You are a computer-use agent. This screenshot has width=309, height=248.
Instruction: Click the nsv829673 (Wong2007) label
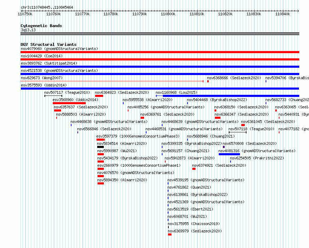(42, 78)
